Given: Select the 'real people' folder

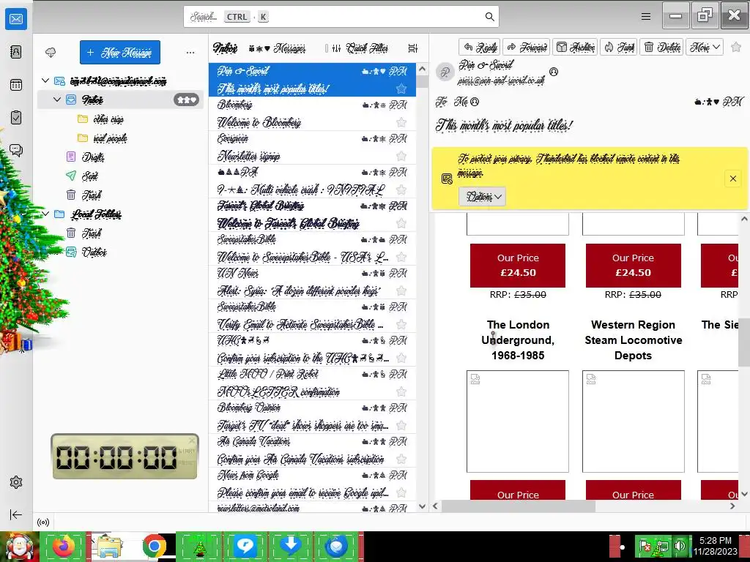Looking at the screenshot, I should [111, 138].
